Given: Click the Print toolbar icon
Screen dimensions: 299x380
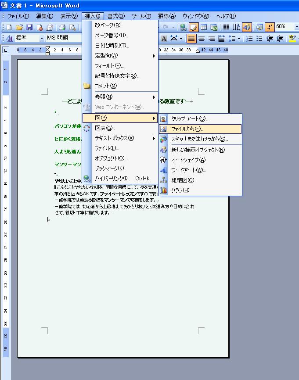Looking at the screenshot, I should (62, 27).
